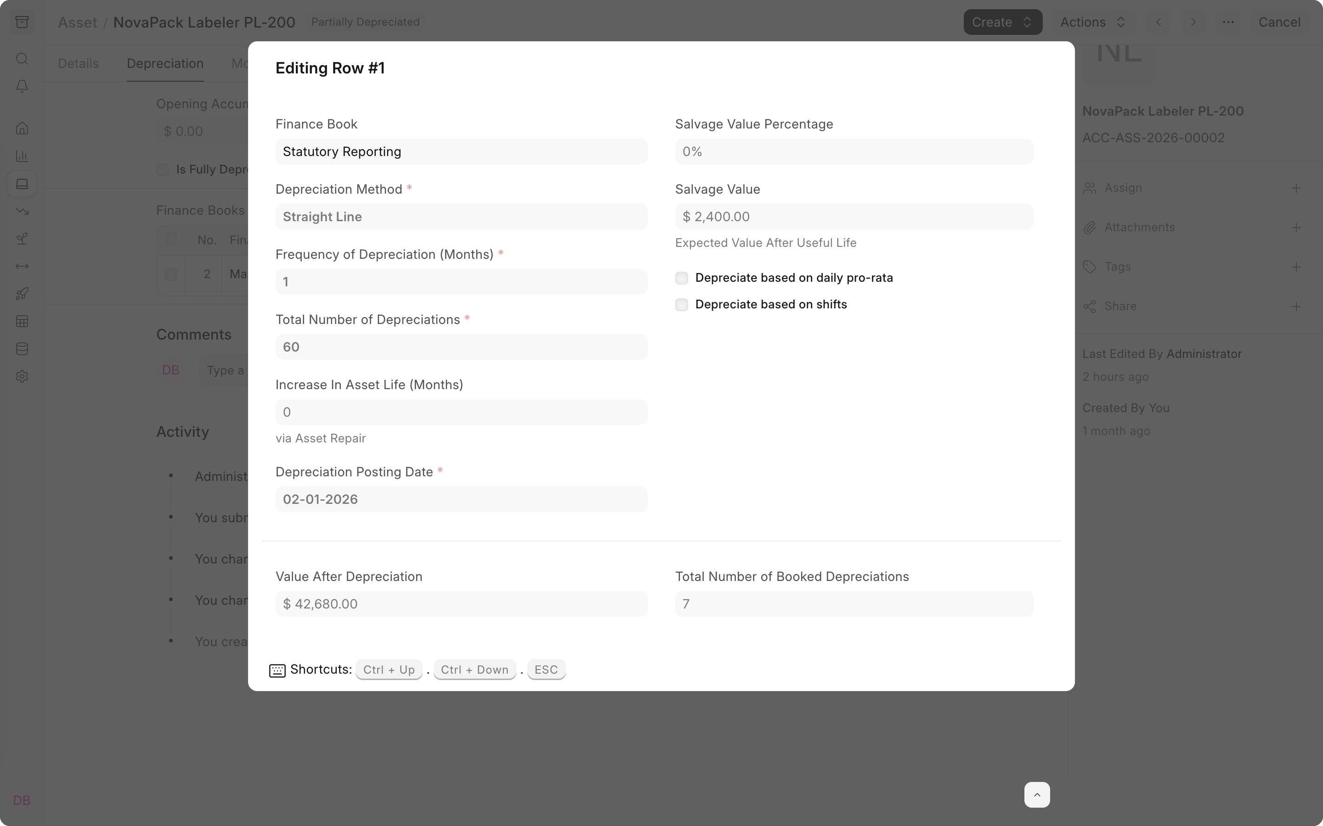Screen dimensions: 1323x826
Task: Open the Depreciation Method select field
Action: tap(461, 217)
